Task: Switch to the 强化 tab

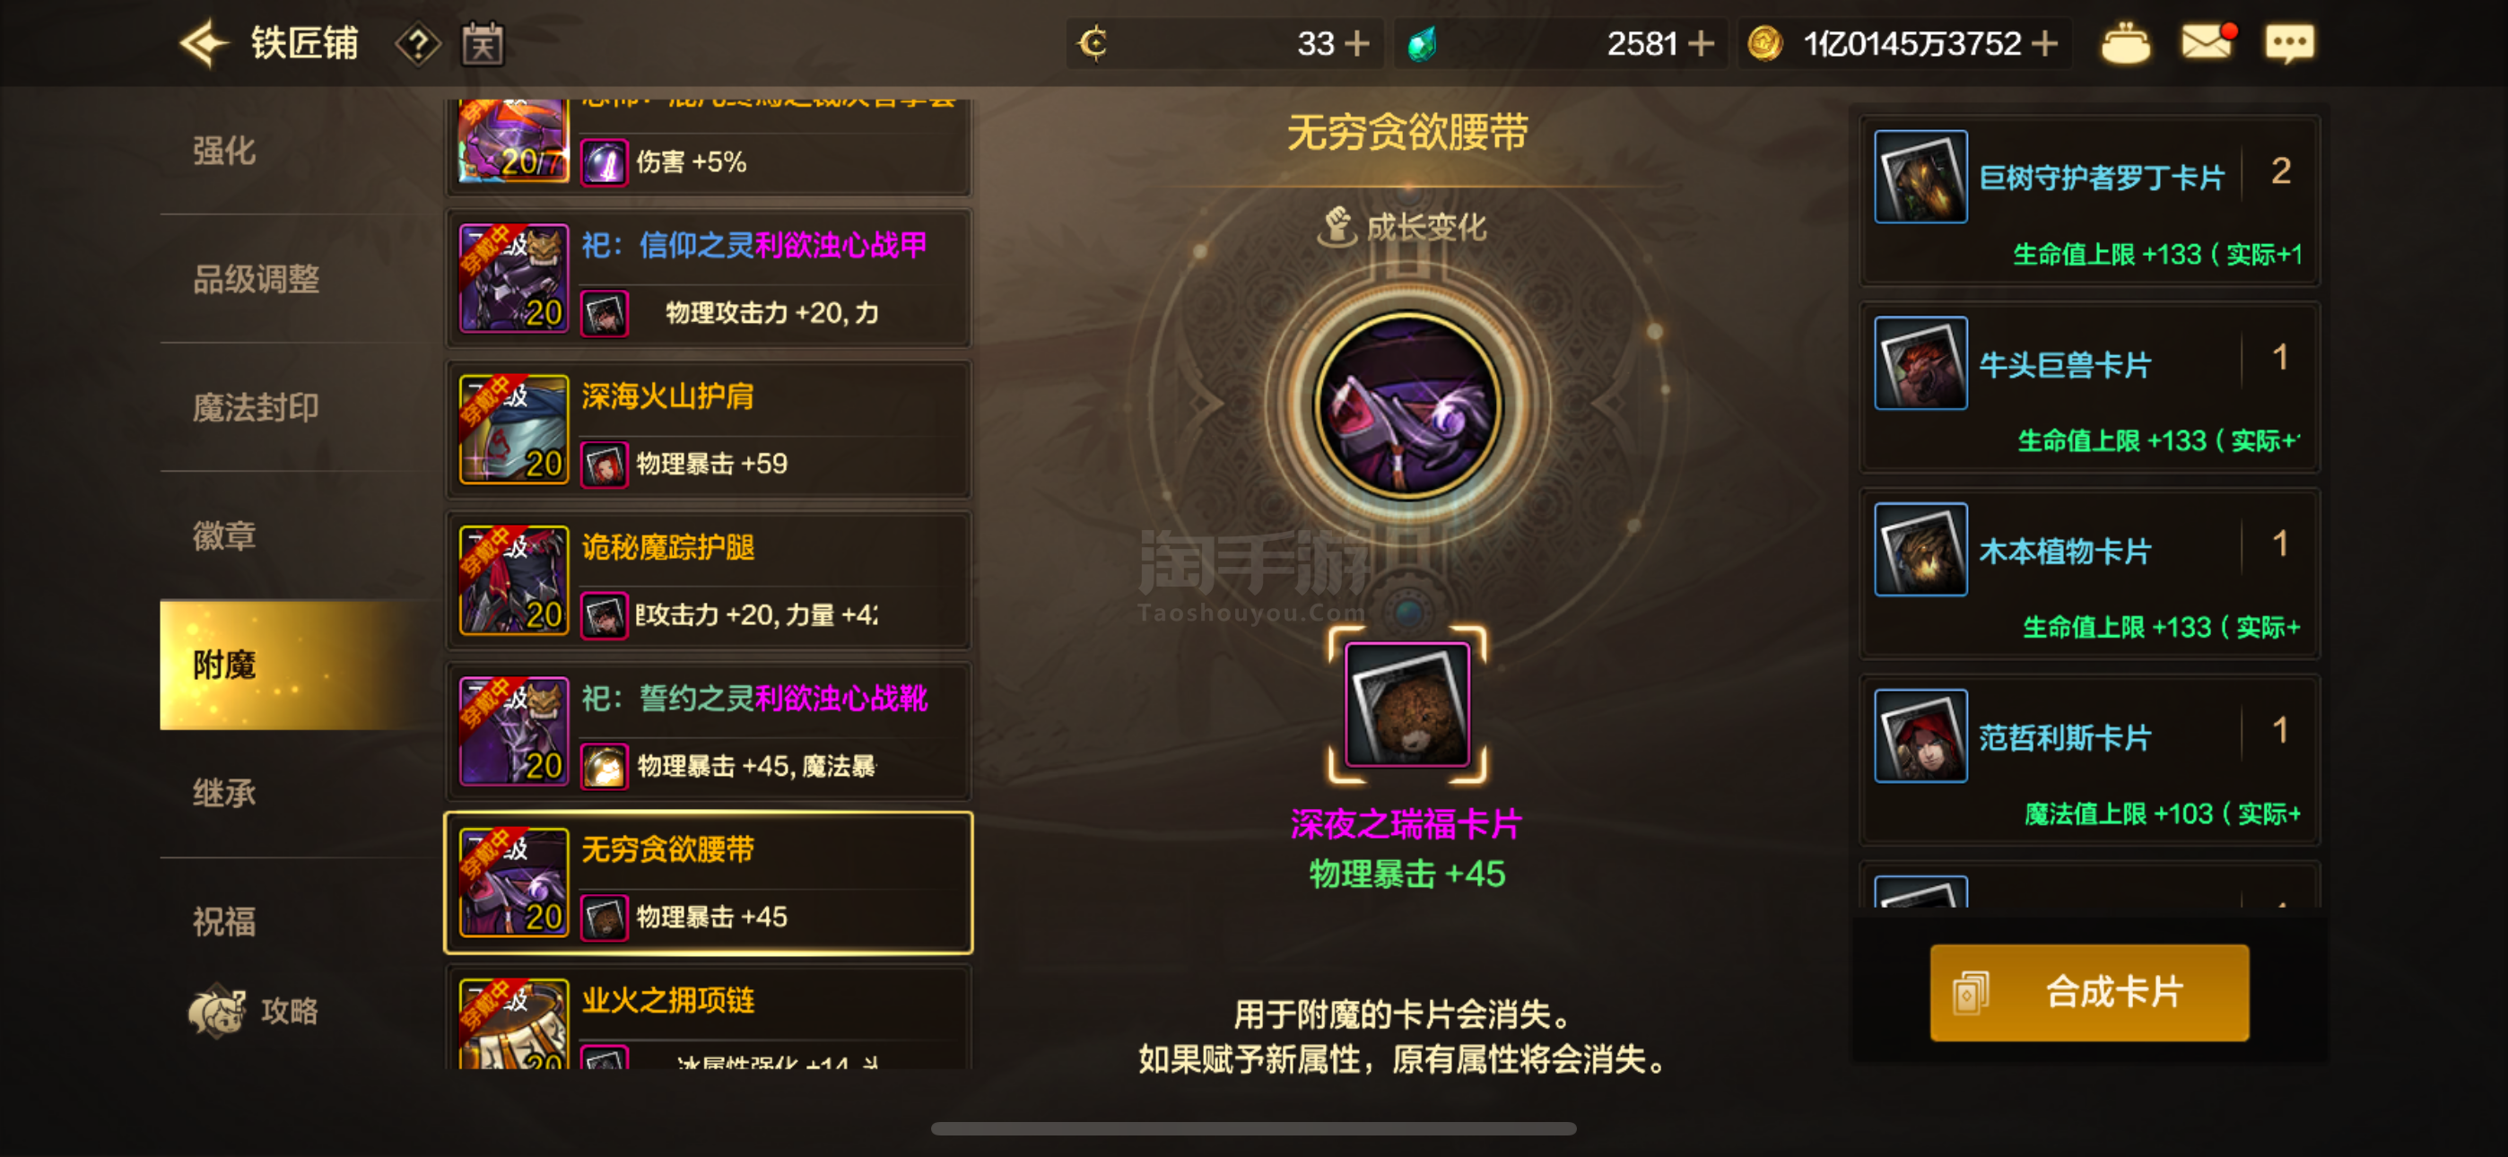Action: tap(225, 150)
